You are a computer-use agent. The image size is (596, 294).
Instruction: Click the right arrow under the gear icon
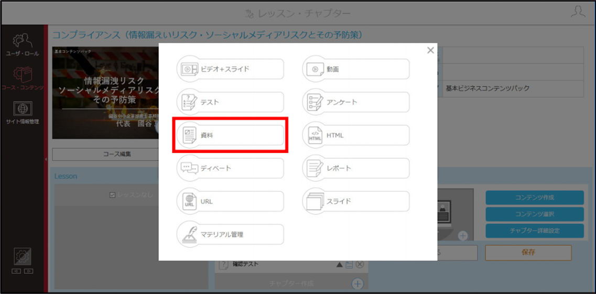[x=28, y=271]
